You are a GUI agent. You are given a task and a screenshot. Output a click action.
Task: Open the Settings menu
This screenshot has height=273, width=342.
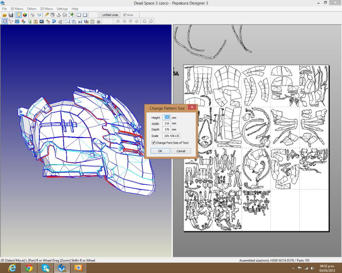point(62,9)
